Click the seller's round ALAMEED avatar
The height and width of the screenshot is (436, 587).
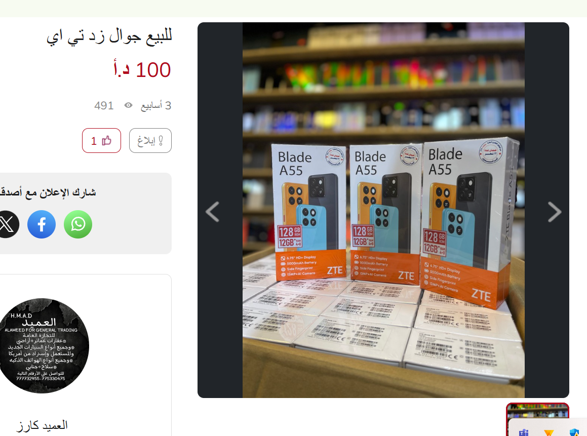click(x=44, y=345)
